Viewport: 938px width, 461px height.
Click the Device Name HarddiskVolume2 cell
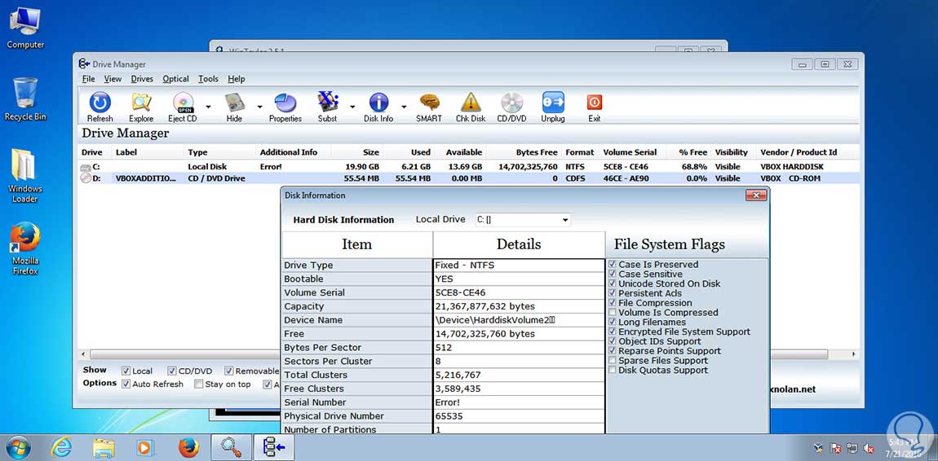click(519, 320)
